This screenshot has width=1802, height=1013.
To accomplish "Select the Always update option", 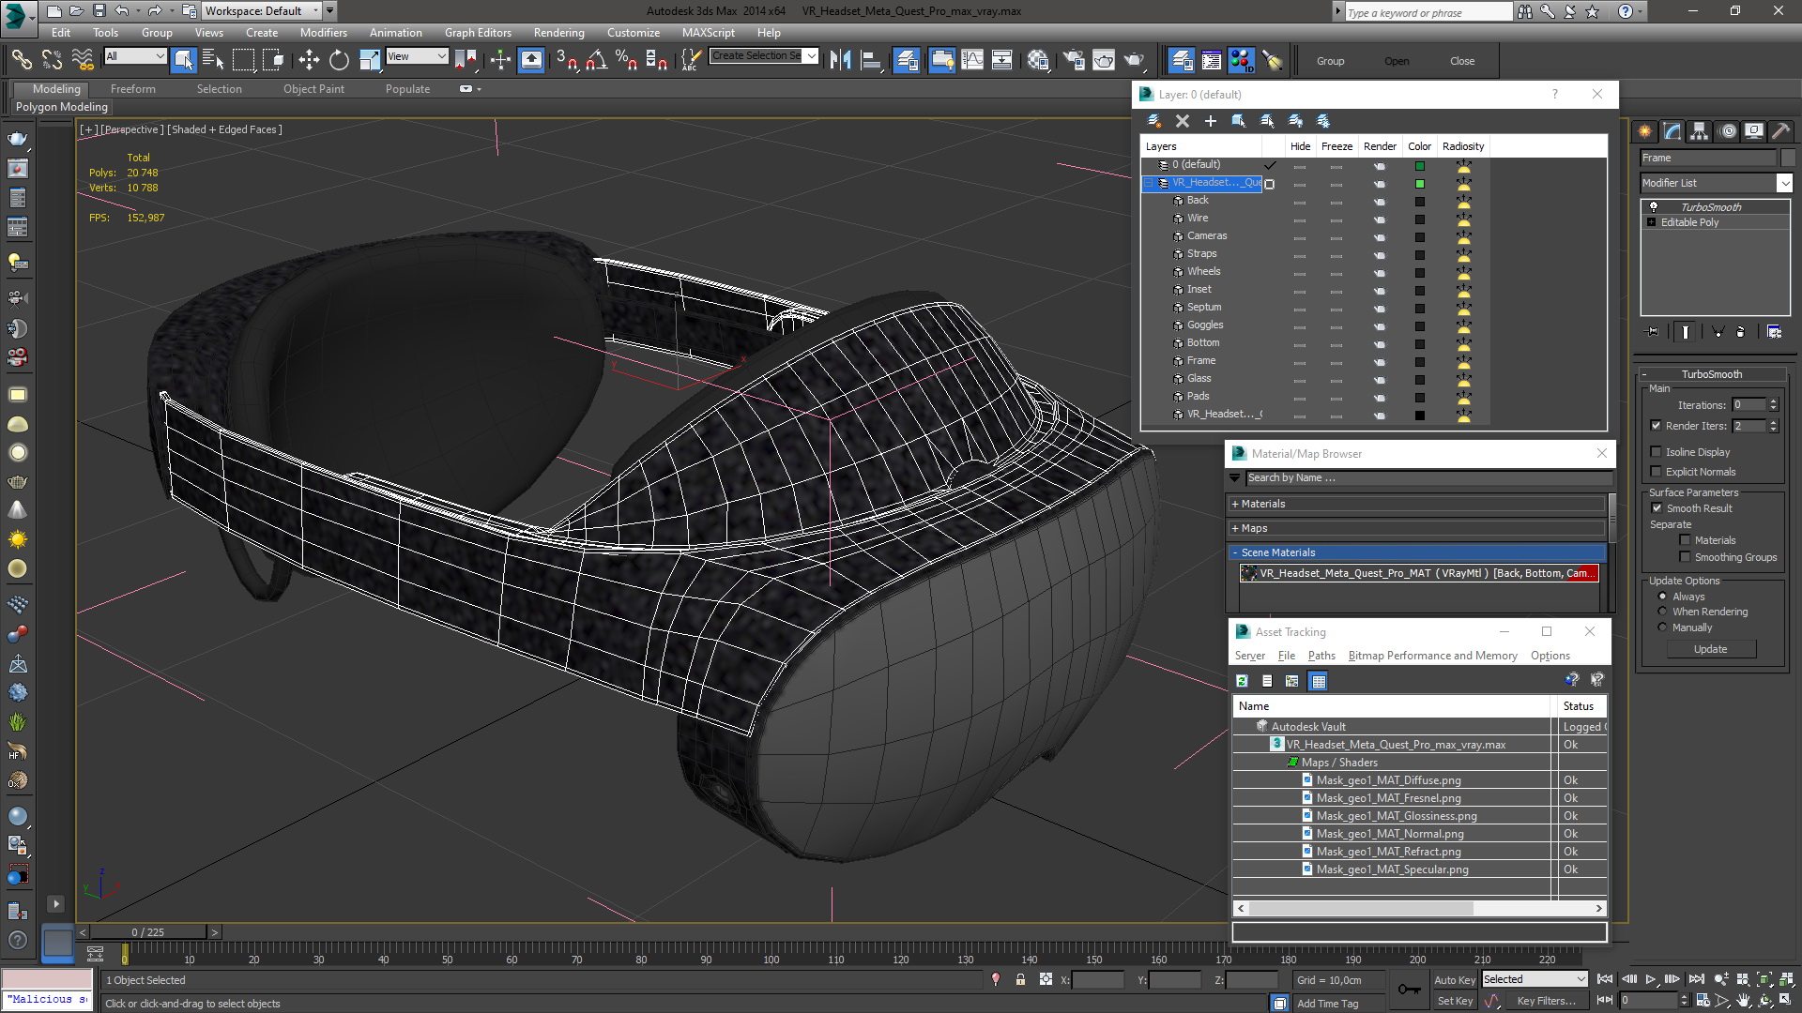I will [1662, 597].
